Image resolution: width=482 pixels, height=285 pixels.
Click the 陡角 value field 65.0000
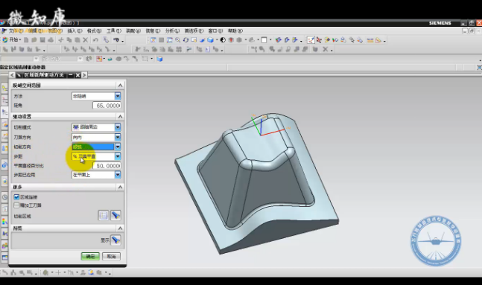coord(107,106)
